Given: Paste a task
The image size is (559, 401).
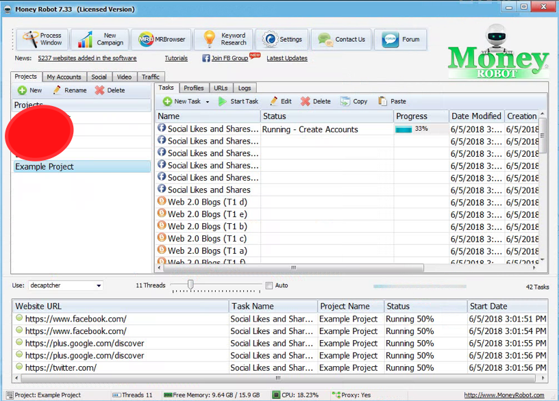Looking at the screenshot, I should pos(392,101).
